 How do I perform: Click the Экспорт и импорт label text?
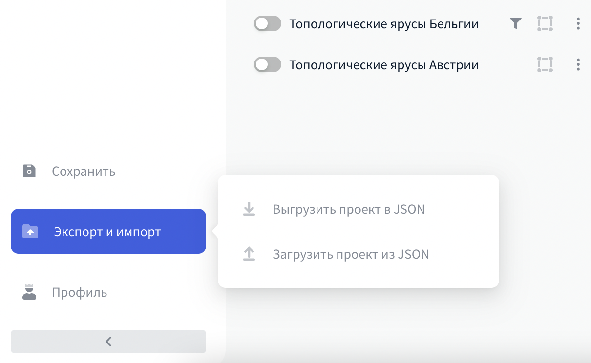107,232
